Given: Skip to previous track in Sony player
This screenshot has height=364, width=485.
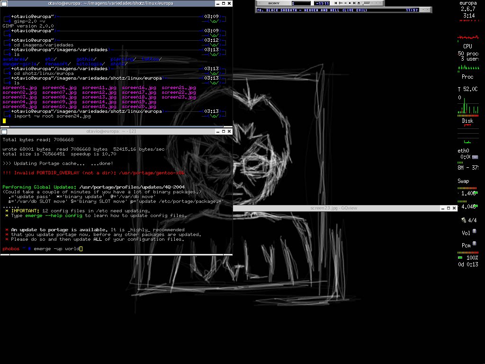Looking at the screenshot, I should 336,3.
